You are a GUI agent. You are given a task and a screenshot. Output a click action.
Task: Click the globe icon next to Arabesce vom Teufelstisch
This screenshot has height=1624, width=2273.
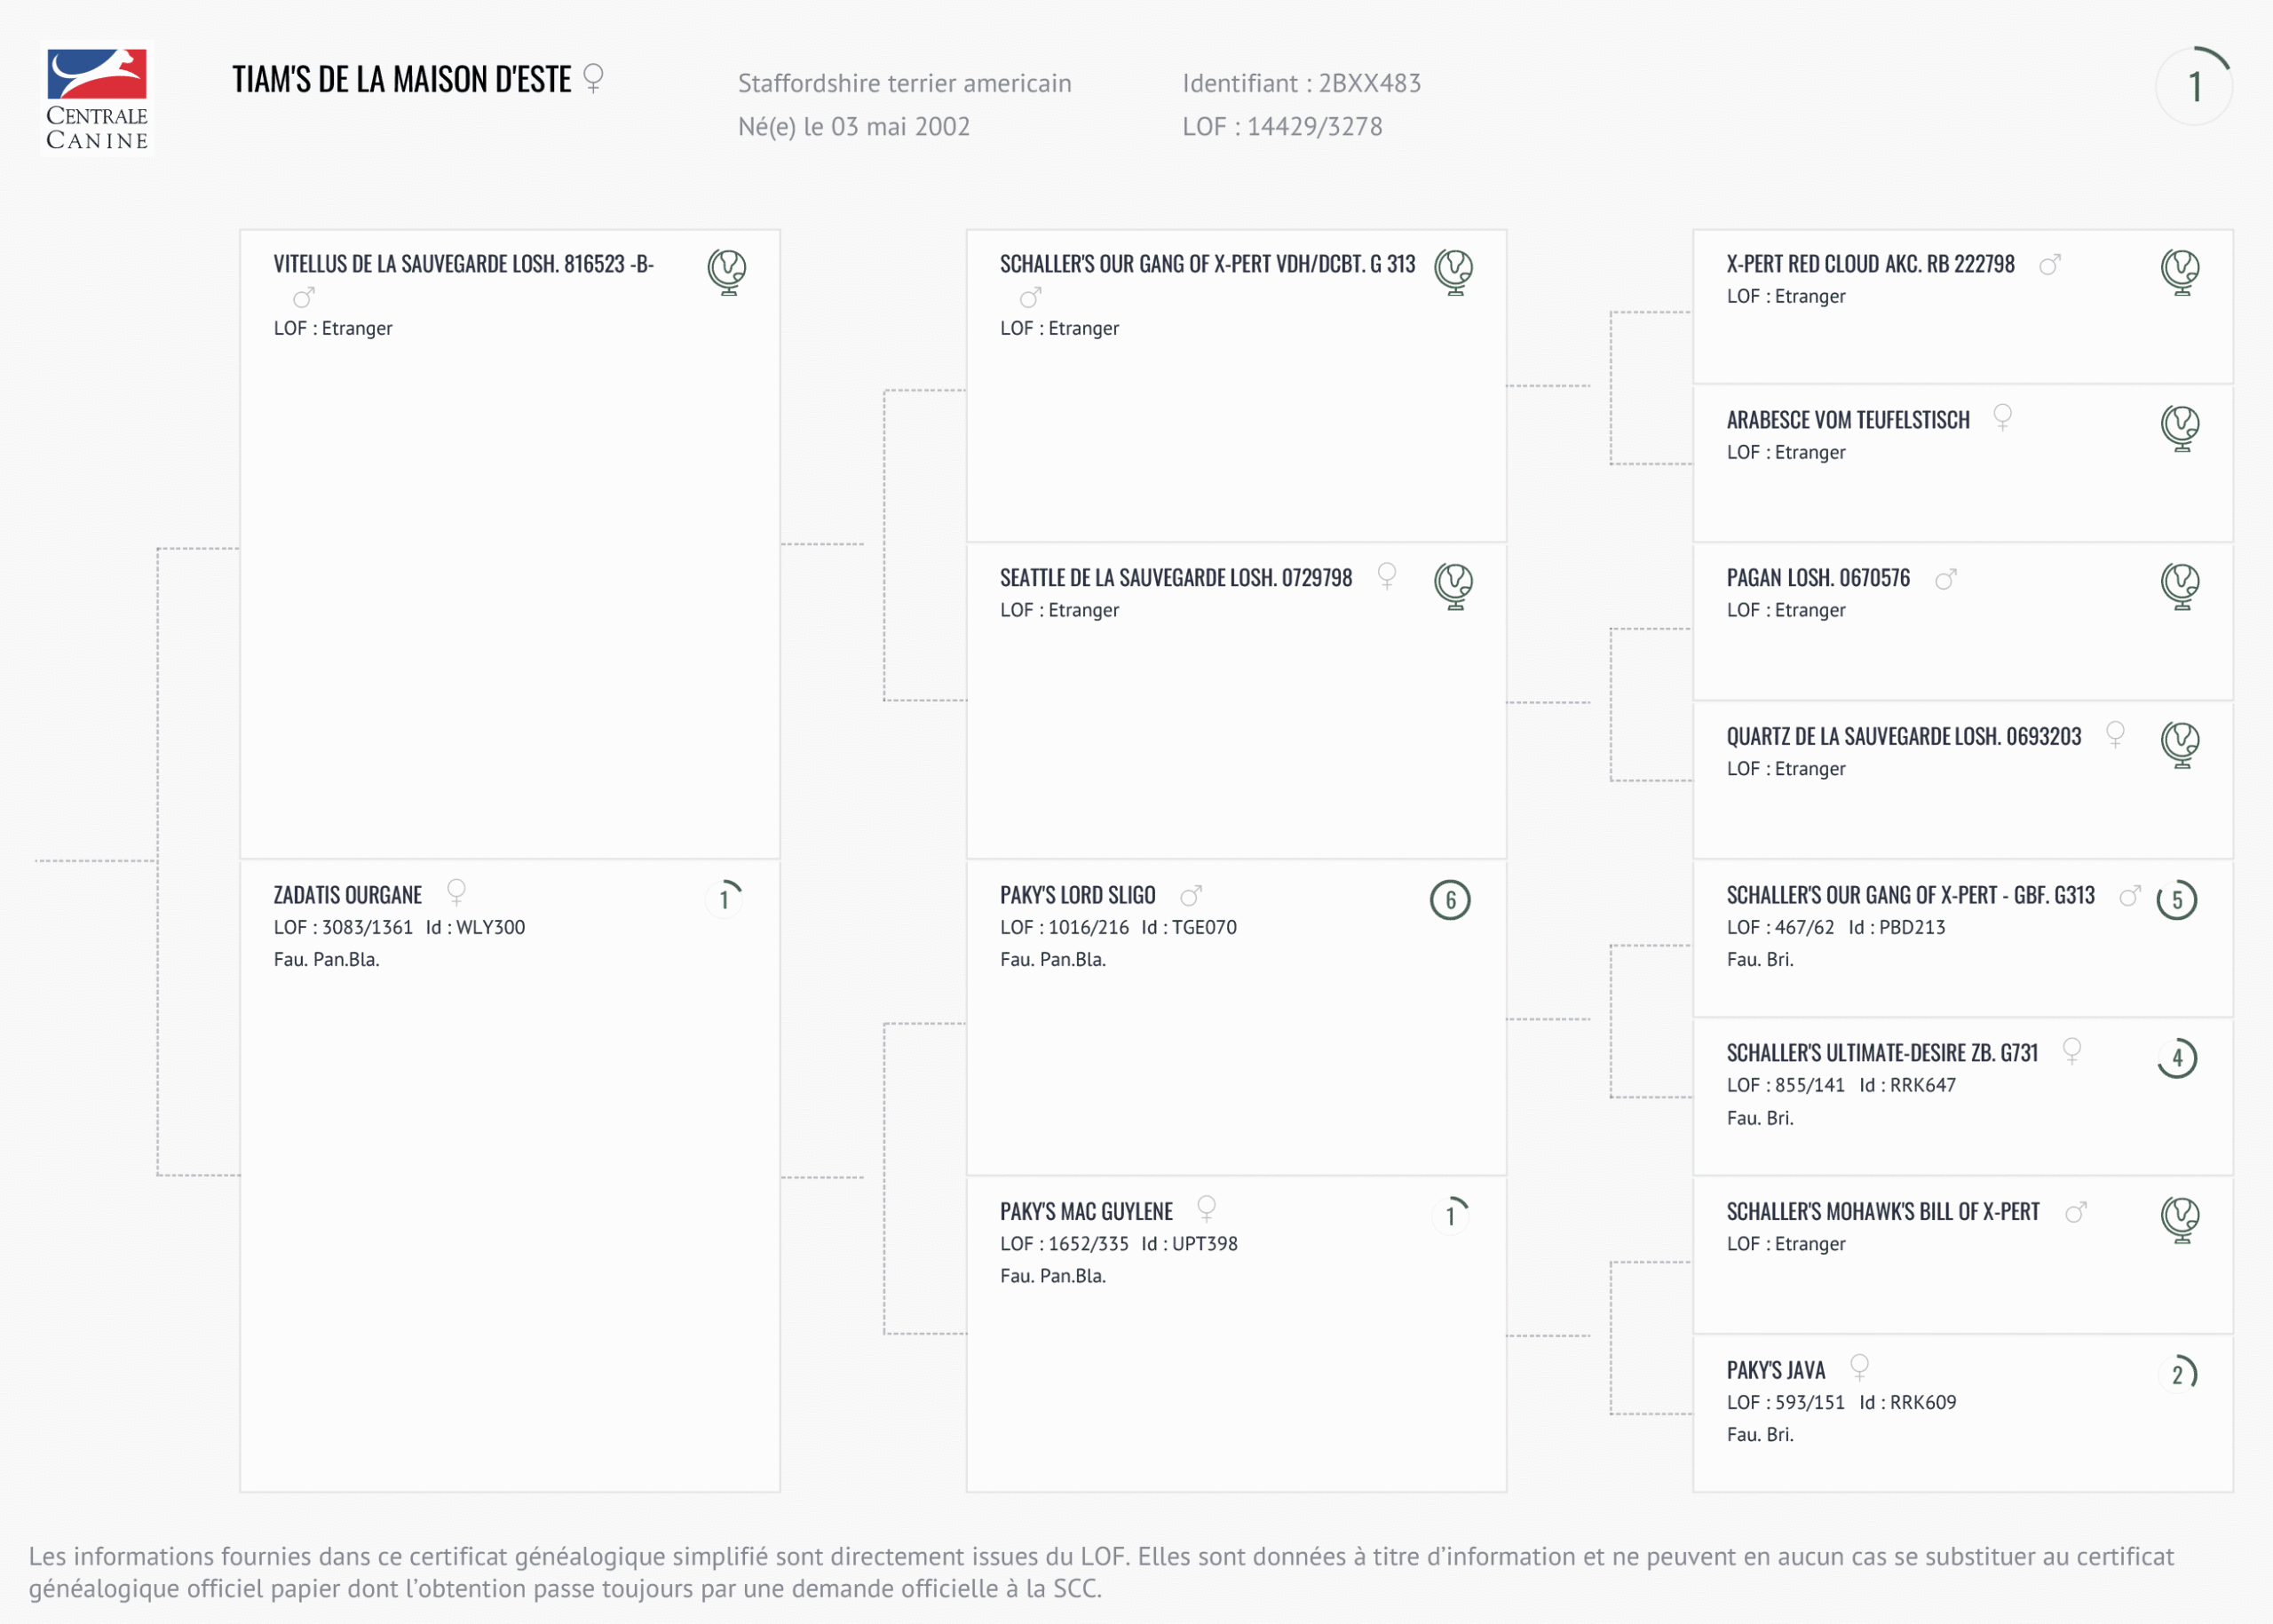pos(2180,427)
